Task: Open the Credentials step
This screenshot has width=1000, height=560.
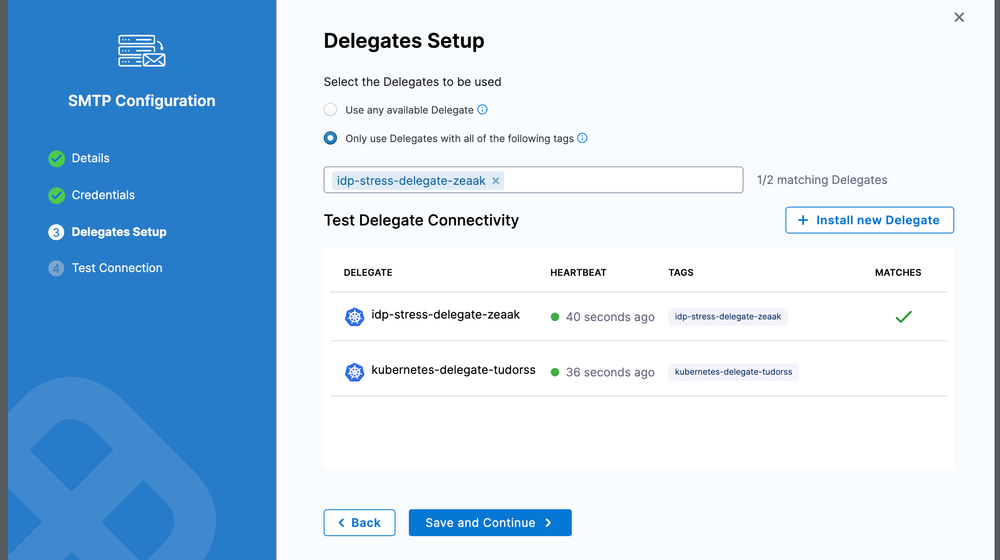Action: [103, 195]
